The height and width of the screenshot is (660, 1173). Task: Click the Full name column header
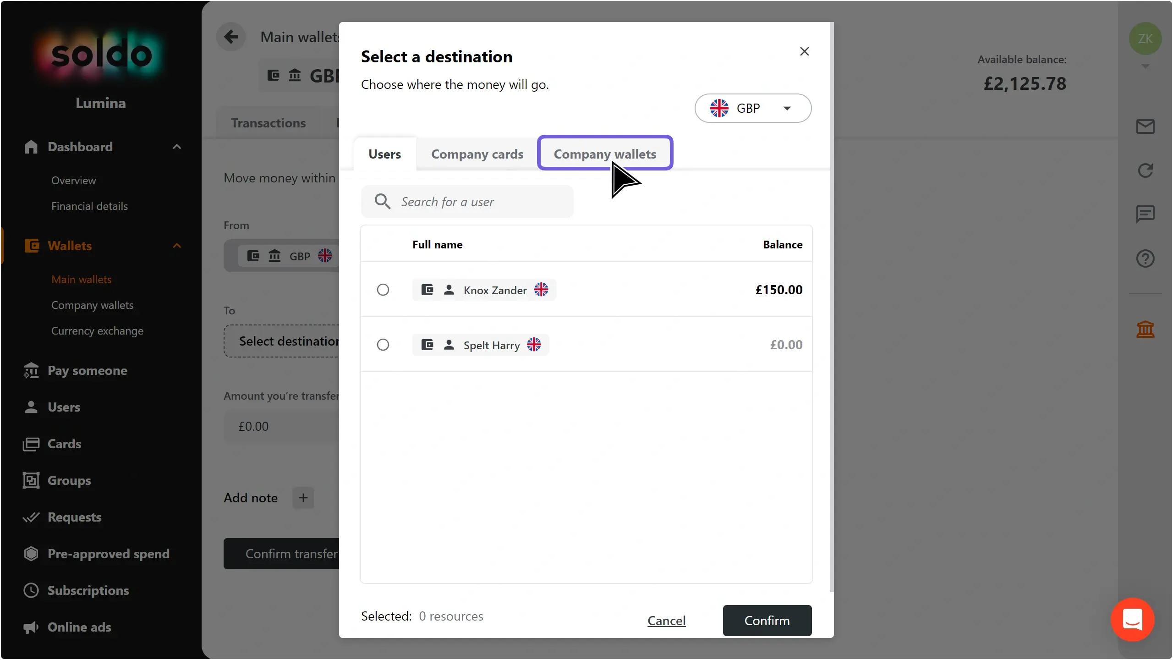pos(437,244)
